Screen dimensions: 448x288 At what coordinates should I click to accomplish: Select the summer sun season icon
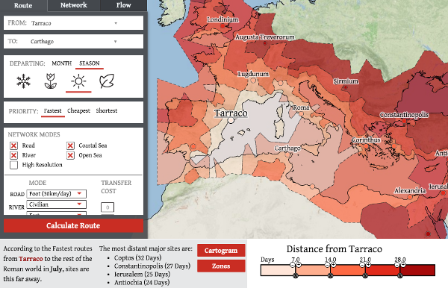pyautogui.click(x=78, y=81)
